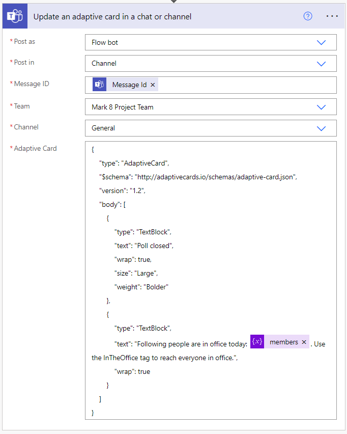Place cursor on the $schema URL line
This screenshot has height=434, width=347.
coord(198,177)
